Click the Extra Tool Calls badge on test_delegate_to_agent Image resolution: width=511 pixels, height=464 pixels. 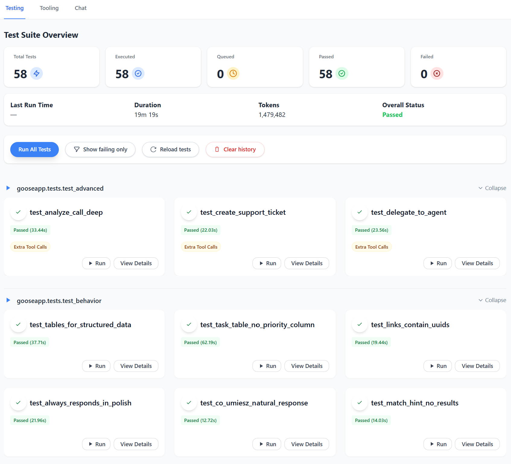pos(371,246)
